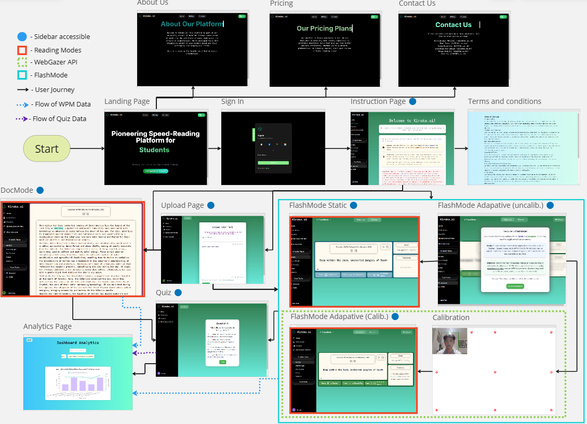Viewport: 587px width, 424px height.
Task: Click 'Contact Us' heading in Contact Us thumbnail
Action: pyautogui.click(x=453, y=25)
